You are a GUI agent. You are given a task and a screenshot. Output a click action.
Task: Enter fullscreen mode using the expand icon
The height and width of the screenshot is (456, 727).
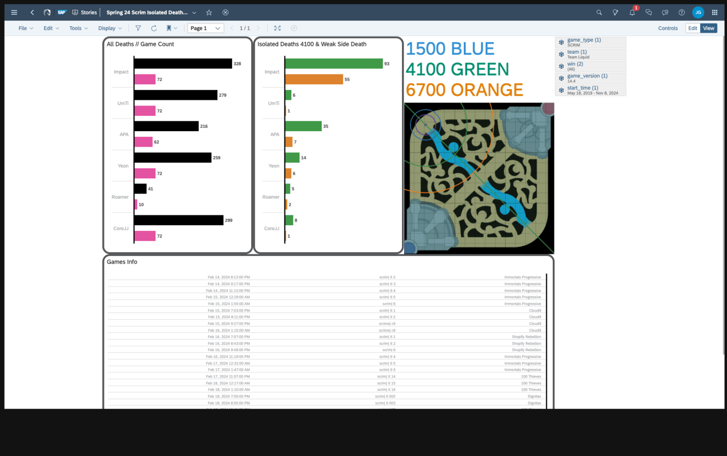(277, 28)
